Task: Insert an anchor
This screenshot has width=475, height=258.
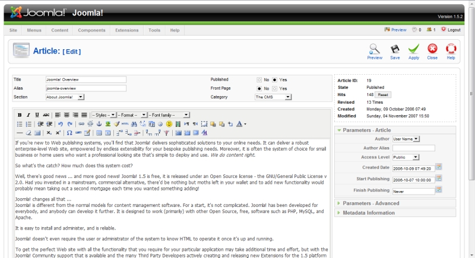Action: 99,124
